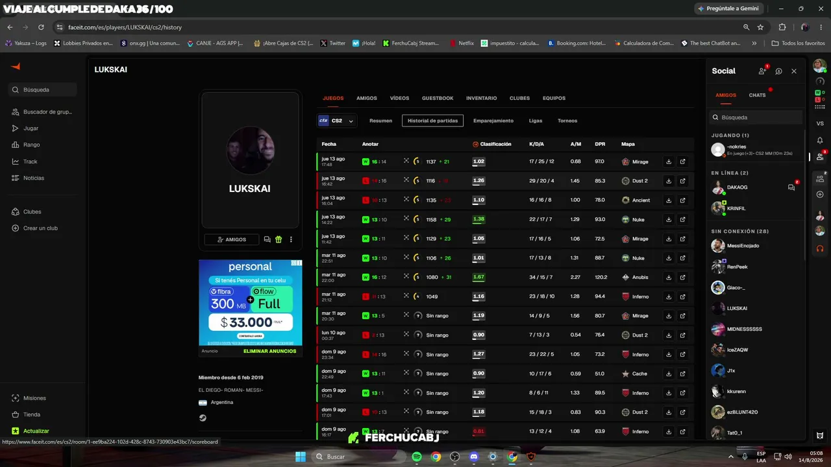Image resolution: width=831 pixels, height=467 pixels.
Task: Select the AMIGOS tab in Social panel
Action: click(x=726, y=95)
